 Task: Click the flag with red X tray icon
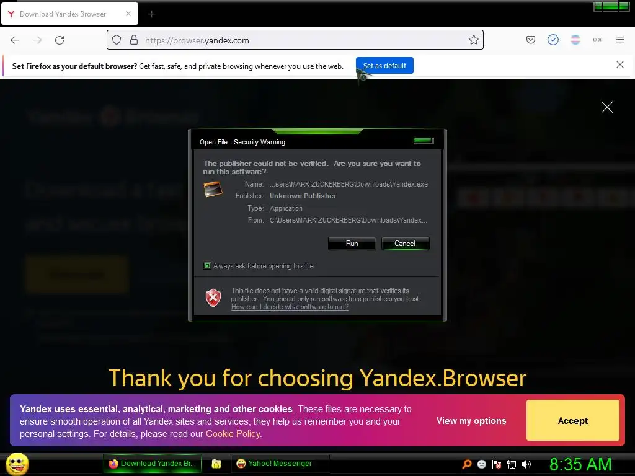point(497,464)
